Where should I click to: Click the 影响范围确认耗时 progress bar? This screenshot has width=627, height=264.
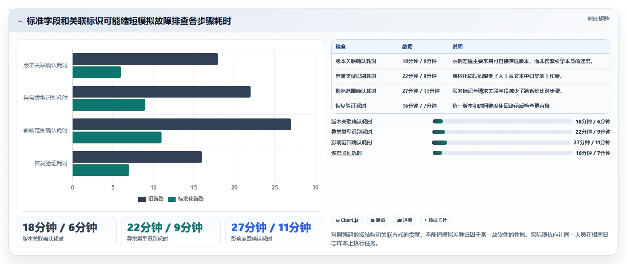(x=501, y=143)
